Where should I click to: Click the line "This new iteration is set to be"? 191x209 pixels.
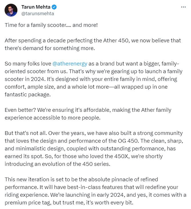point(81,180)
